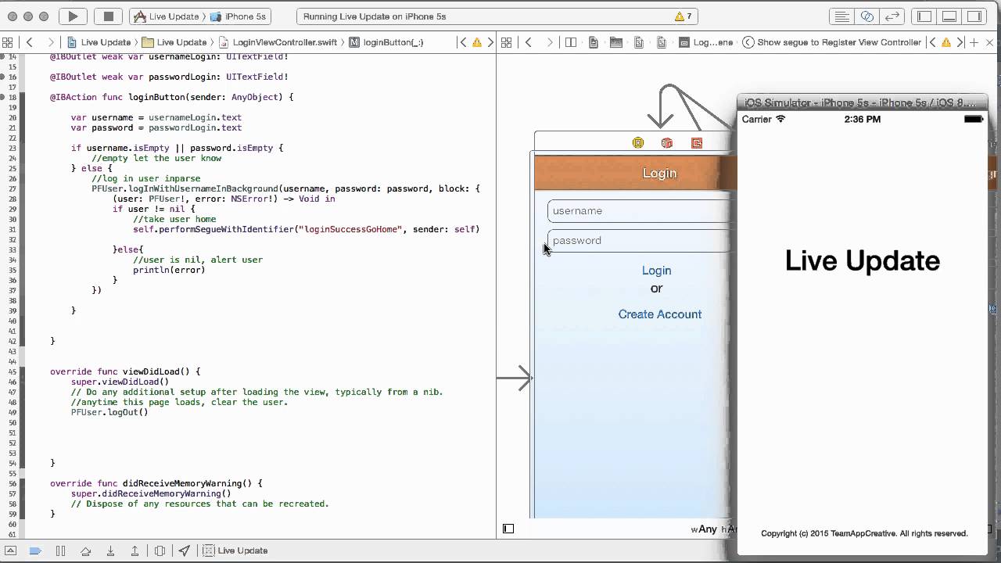Select the Login button in storyboard
1001x563 pixels.
tap(656, 271)
